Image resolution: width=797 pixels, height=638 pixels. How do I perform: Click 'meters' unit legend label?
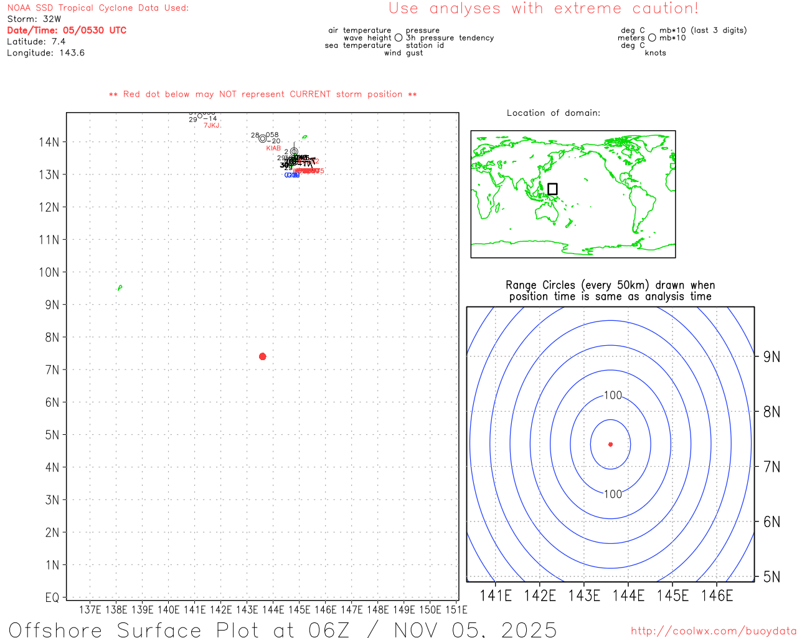click(x=631, y=38)
